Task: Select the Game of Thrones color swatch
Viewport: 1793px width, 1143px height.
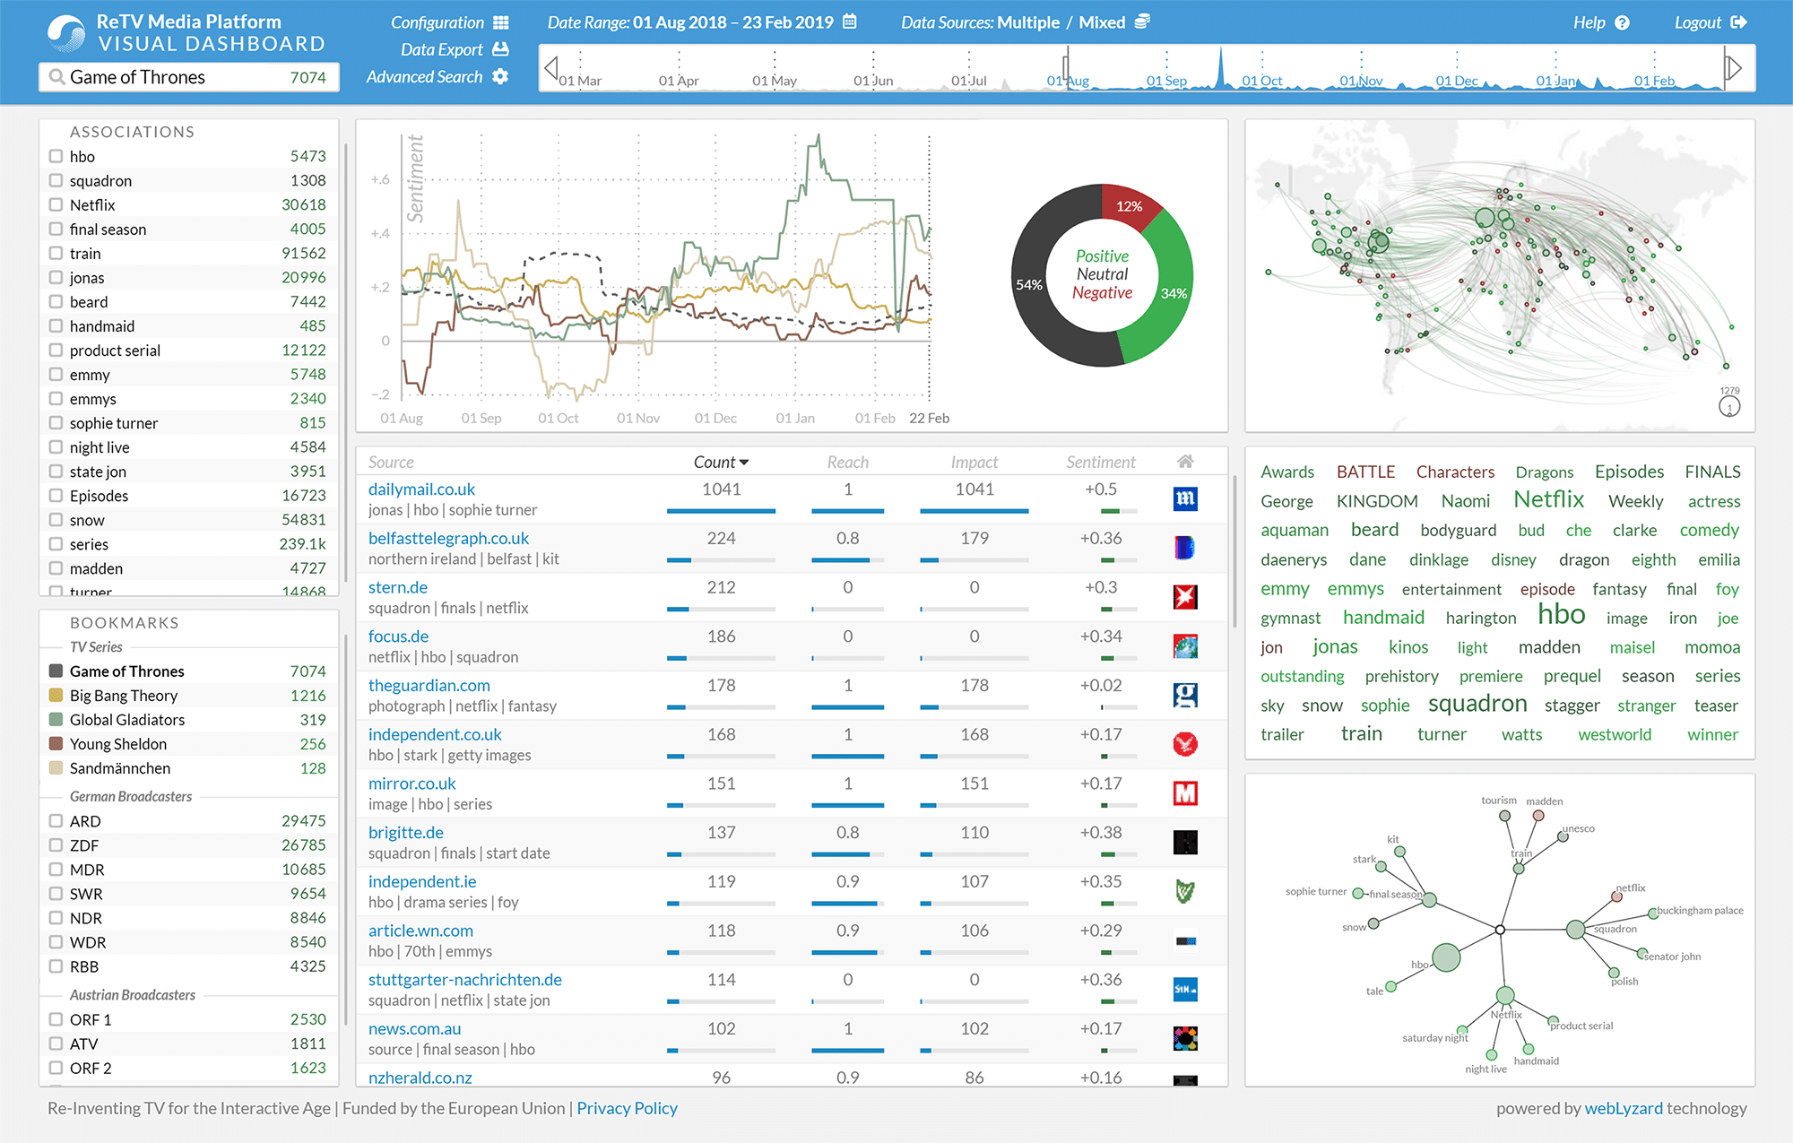Action: click(56, 671)
